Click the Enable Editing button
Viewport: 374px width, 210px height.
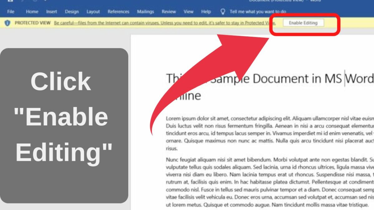(x=303, y=23)
